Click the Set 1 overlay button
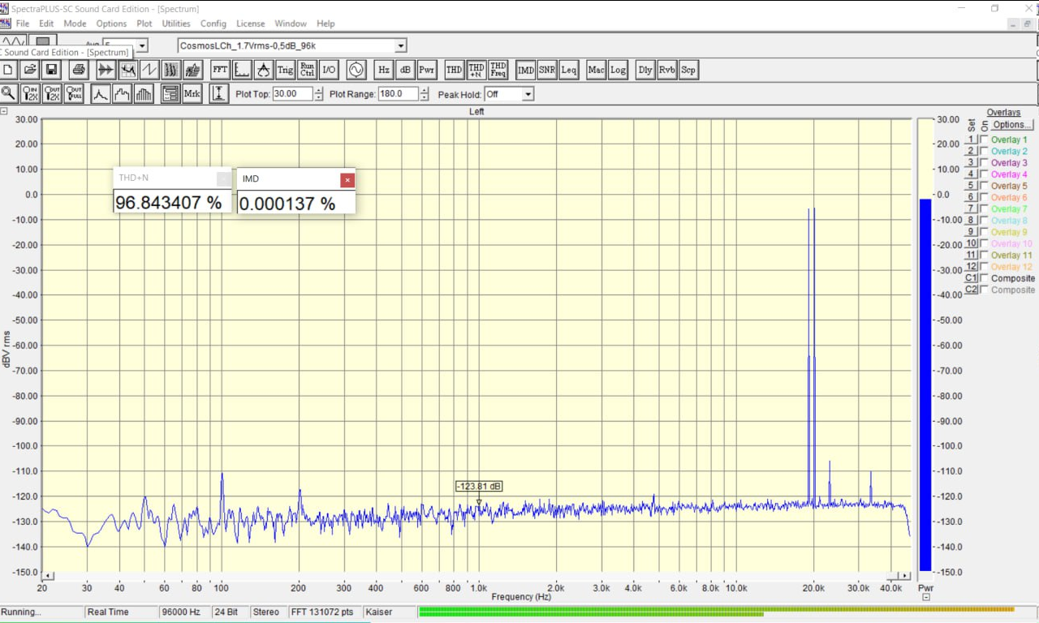This screenshot has height=623, width=1039. click(x=972, y=140)
